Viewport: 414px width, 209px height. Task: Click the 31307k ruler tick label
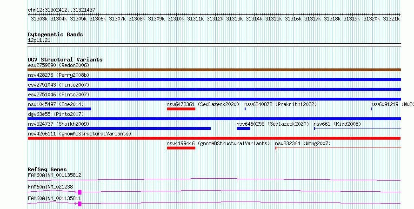pyautogui.click(x=117, y=19)
